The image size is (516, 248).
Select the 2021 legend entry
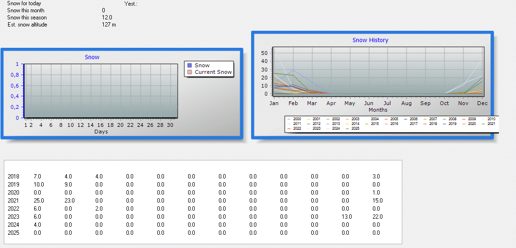pyautogui.click(x=491, y=124)
